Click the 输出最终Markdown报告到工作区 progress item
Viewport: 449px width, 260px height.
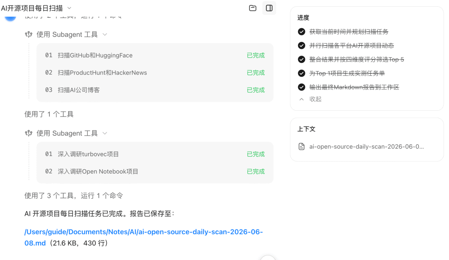coord(354,87)
